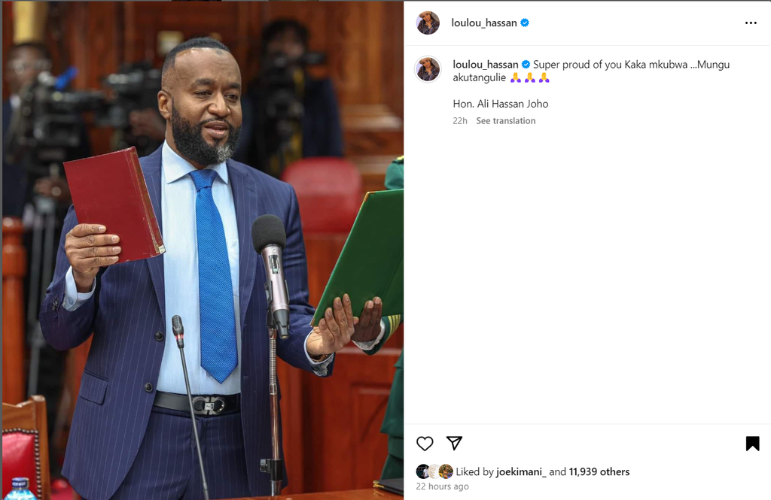Like the post with the heart icon
Viewport: 771px width, 500px height.
click(x=425, y=444)
